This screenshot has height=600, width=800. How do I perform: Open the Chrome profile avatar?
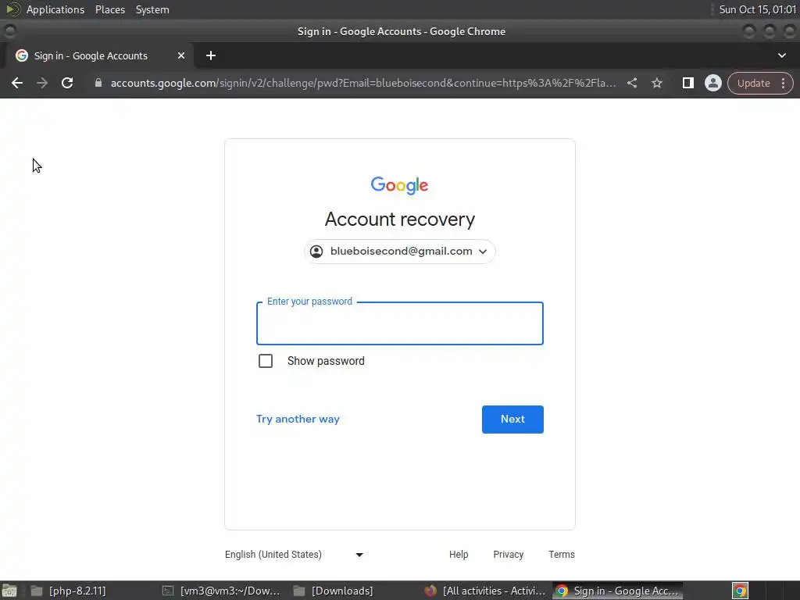pyautogui.click(x=712, y=83)
